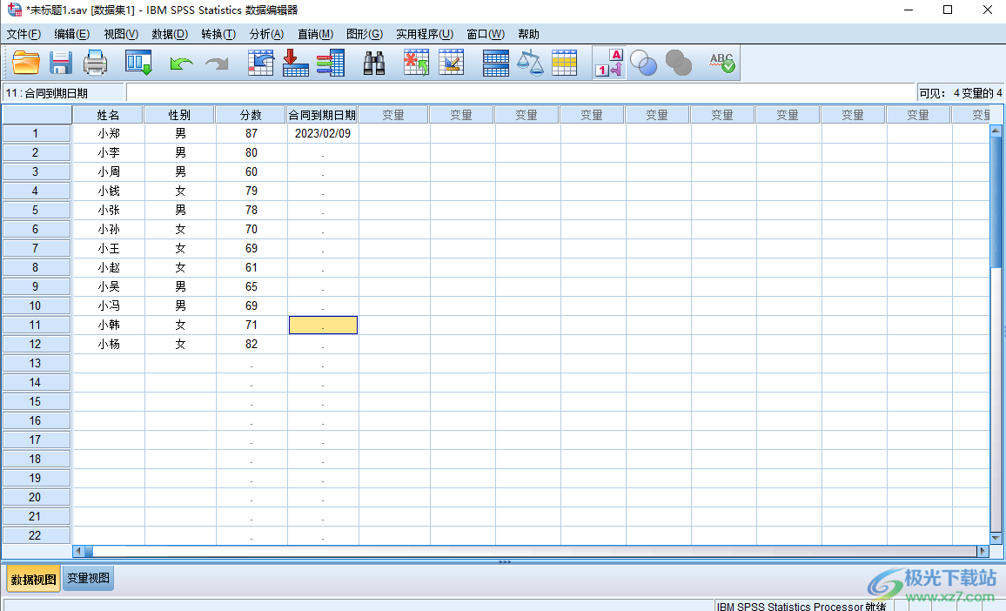1006x611 pixels.
Task: Switch to the 变量视图 tab
Action: click(x=89, y=578)
